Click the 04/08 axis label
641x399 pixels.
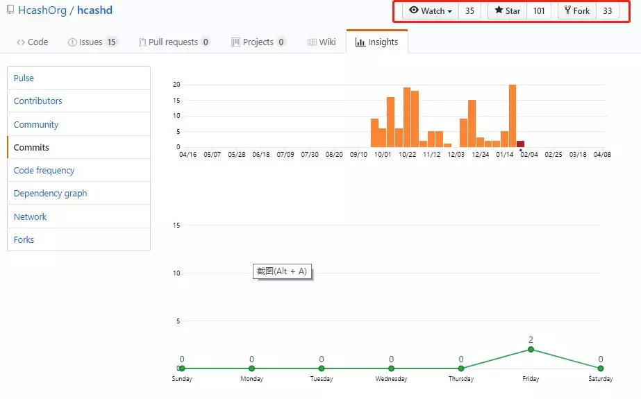point(602,154)
